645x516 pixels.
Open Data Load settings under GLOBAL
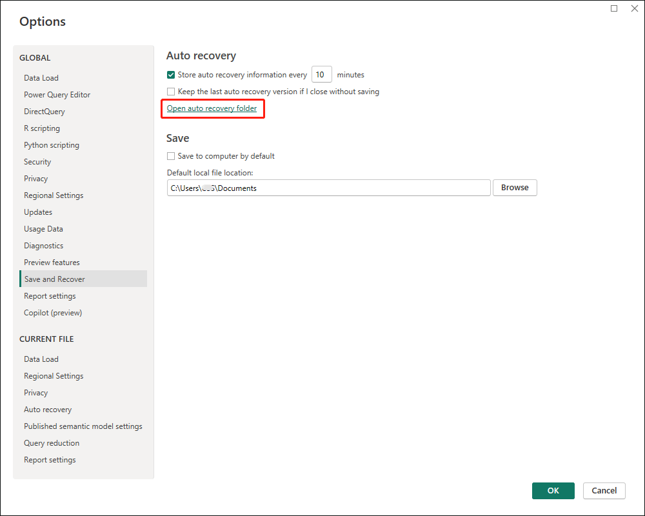41,77
